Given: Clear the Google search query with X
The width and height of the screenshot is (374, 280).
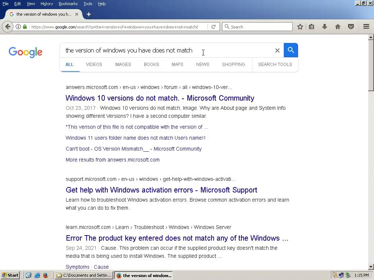Looking at the screenshot, I should tap(277, 50).
